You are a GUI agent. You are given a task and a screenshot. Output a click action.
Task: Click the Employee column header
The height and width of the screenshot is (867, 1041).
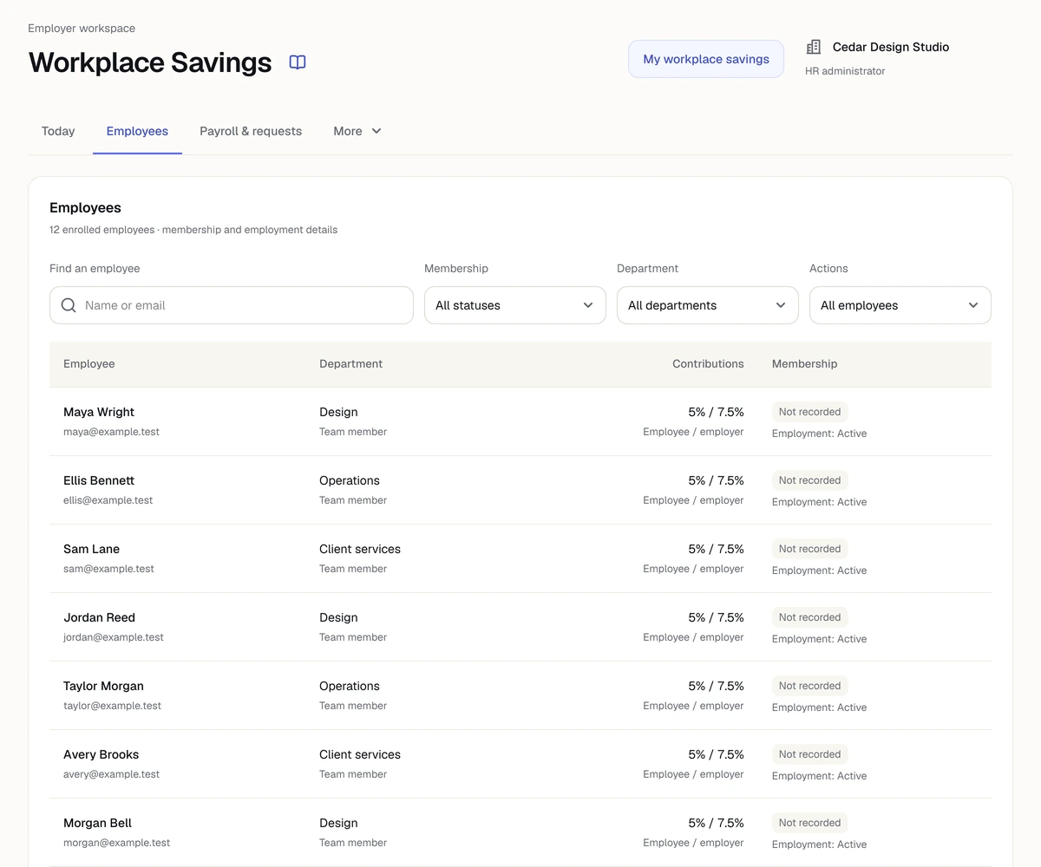[x=89, y=364]
